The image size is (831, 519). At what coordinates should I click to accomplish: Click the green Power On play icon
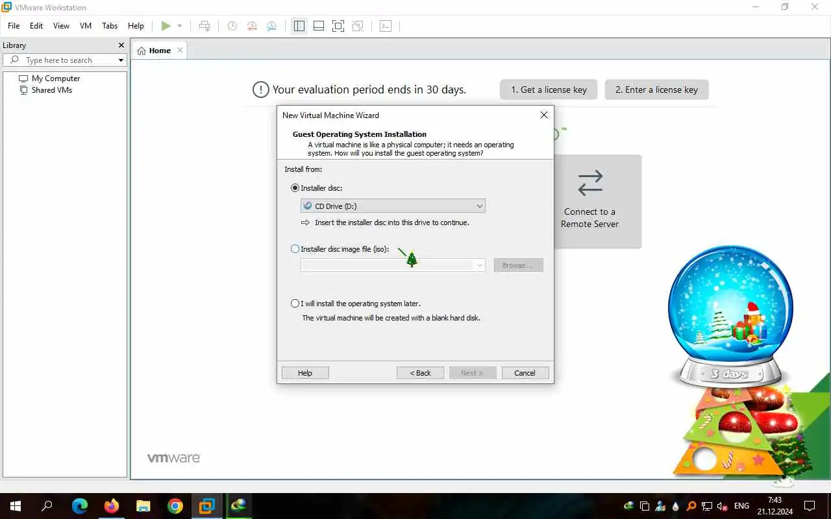[x=166, y=26]
